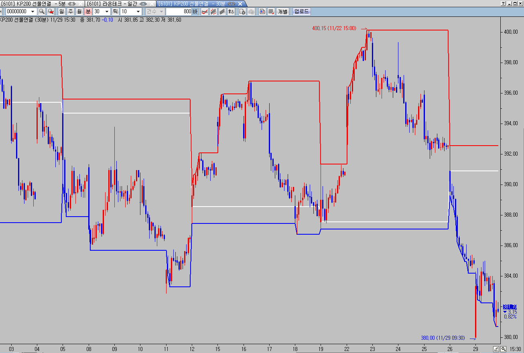Click the 개별 button in toolbar
This screenshot has width=524, height=353.
(283, 12)
